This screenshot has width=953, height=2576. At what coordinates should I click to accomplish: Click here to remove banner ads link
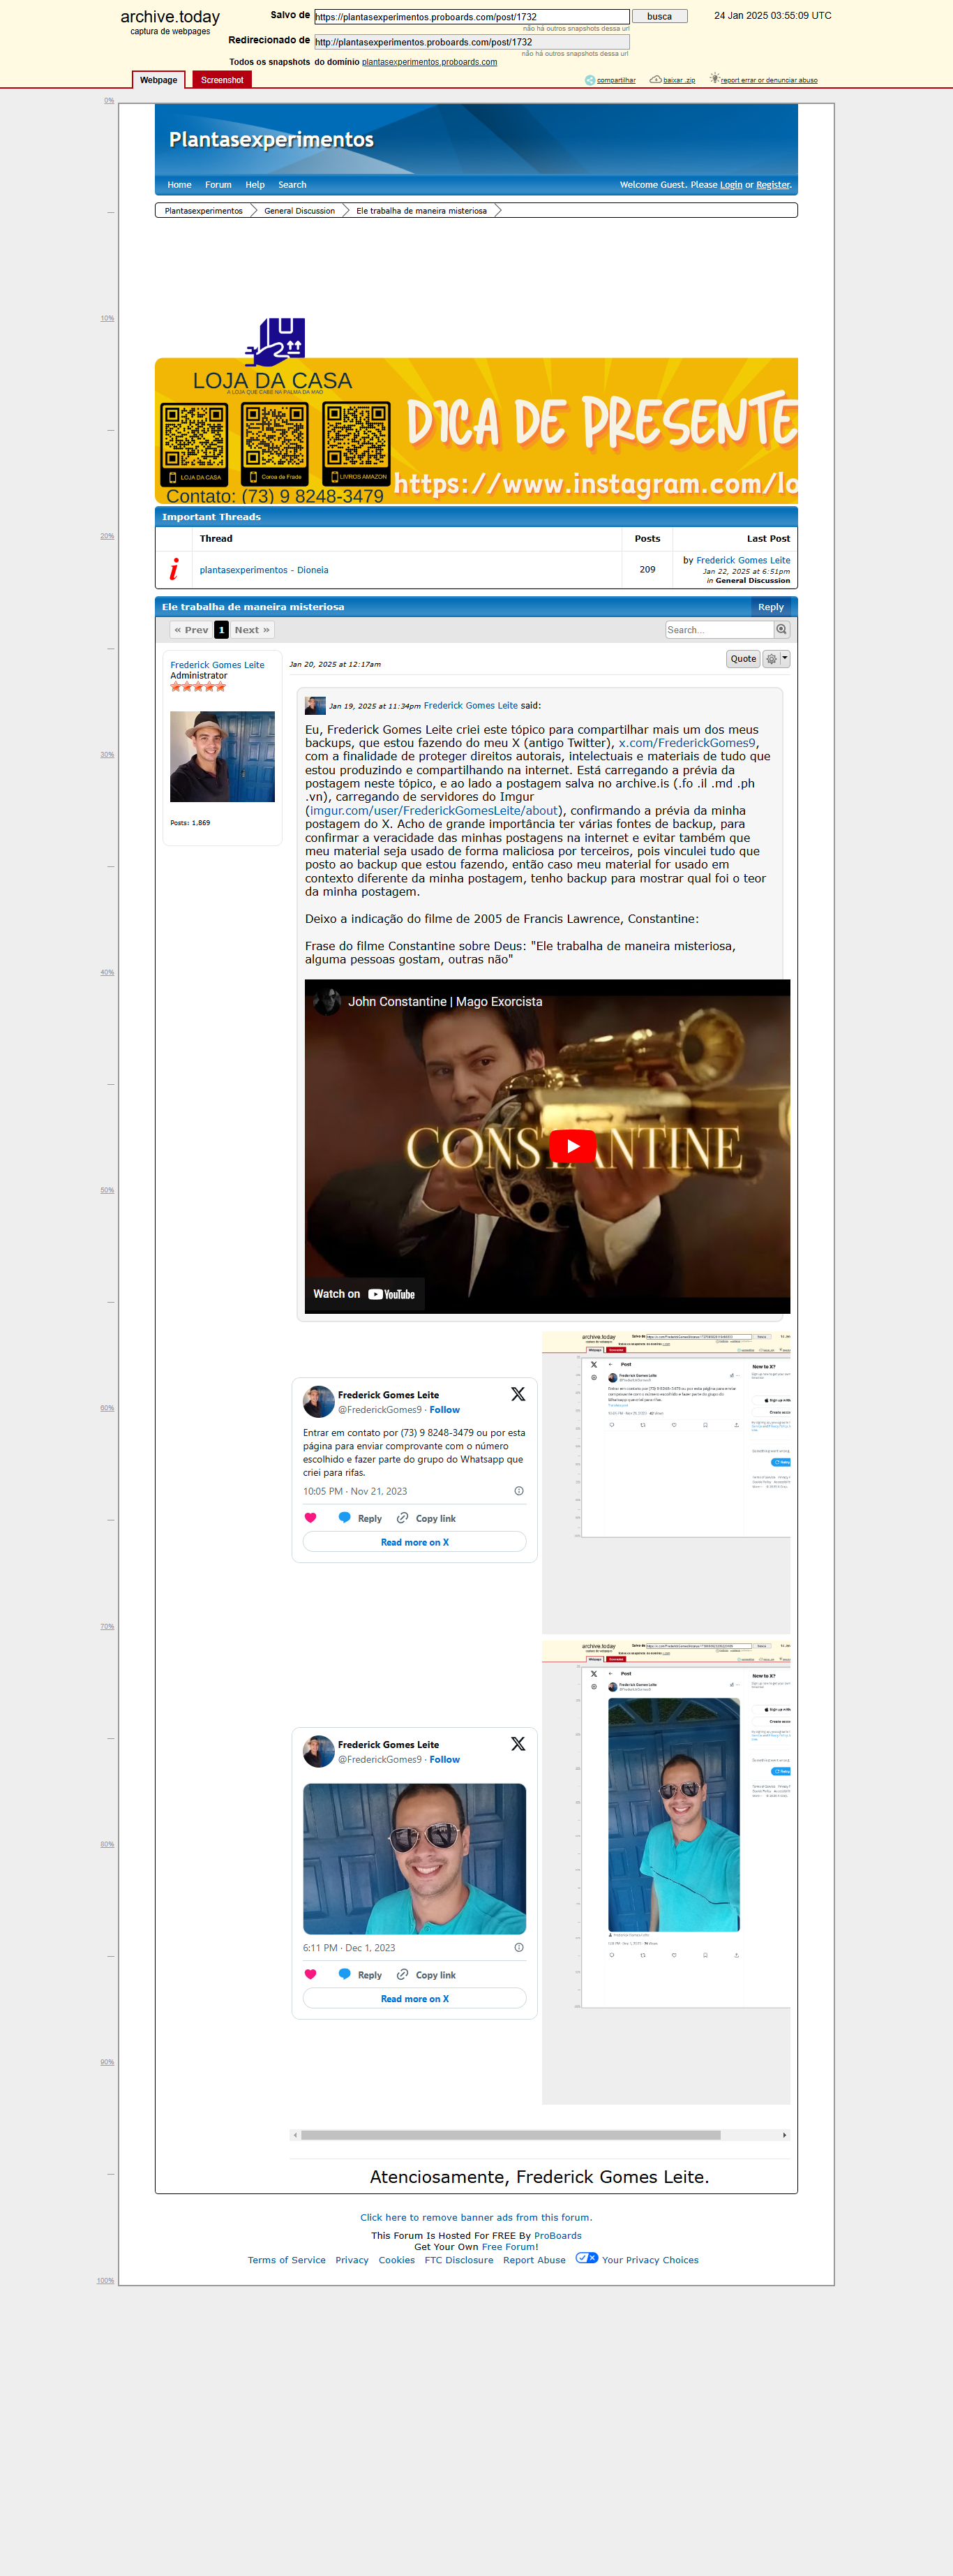click(476, 2218)
